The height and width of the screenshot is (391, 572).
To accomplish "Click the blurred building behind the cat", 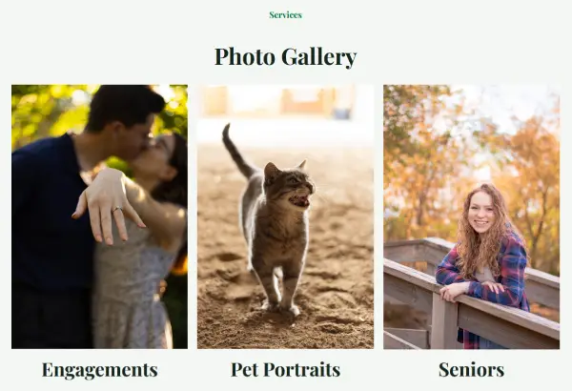I will [284, 100].
